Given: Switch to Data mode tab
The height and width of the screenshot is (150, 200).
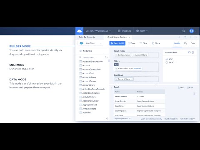Looking at the screenshot, I should (x=193, y=43).
